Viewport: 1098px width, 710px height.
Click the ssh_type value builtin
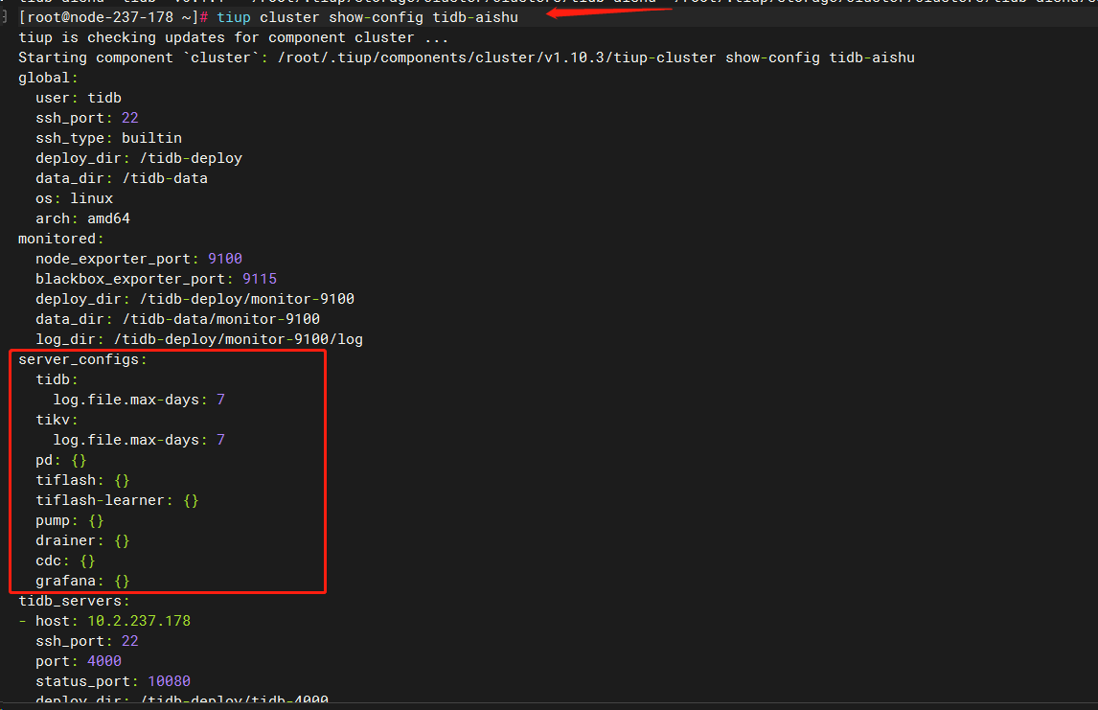pos(151,138)
